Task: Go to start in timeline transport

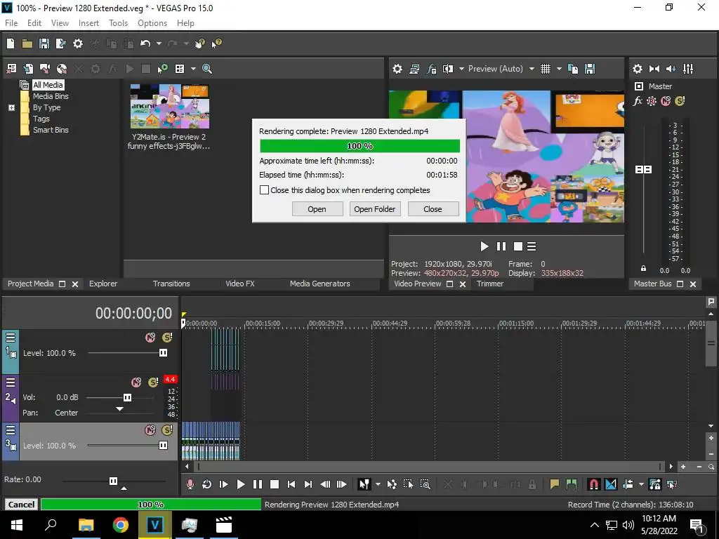Action: (x=291, y=484)
